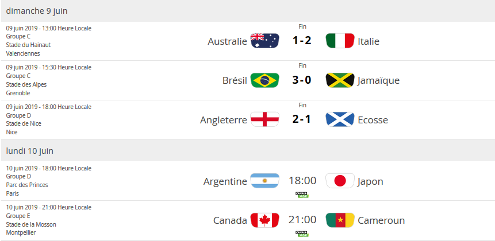Viewport: 495px width, 241px height.
Task: Open the Australie 1-2 Italie score
Action: pyautogui.click(x=302, y=41)
